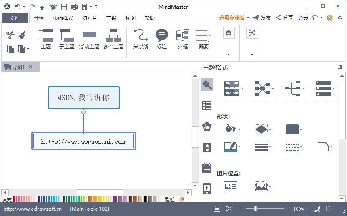Select the wogaosuni.com subtopic node
The image size is (347, 216).
[x=84, y=141]
